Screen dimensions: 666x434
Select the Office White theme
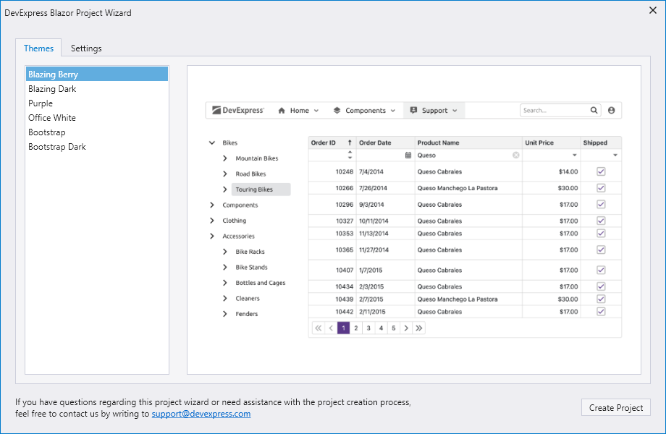pos(52,118)
